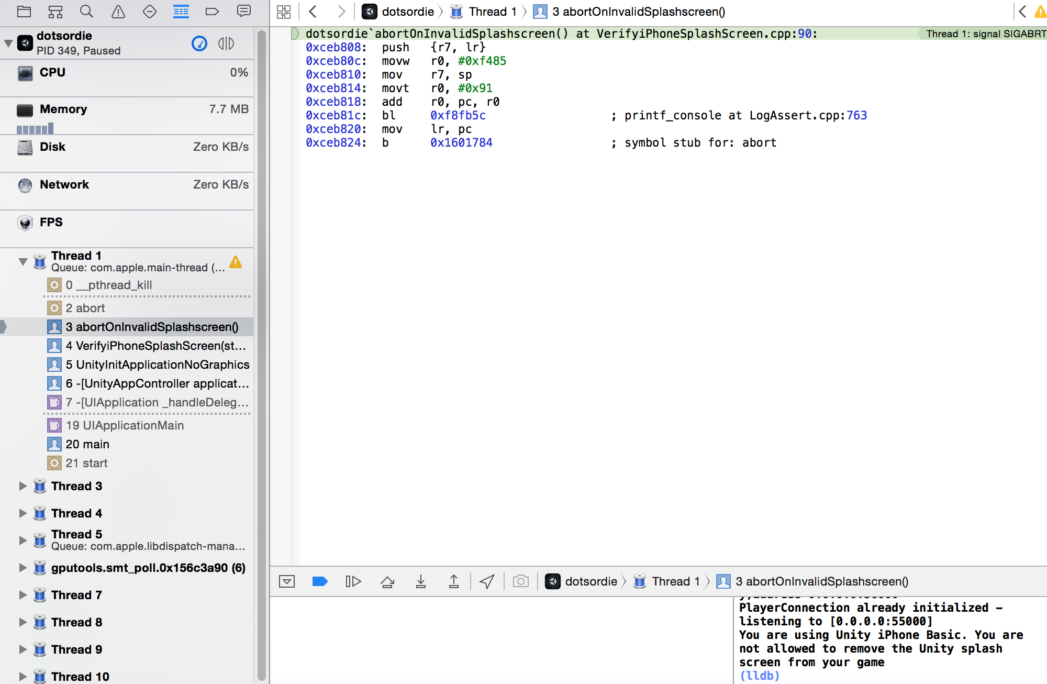Open the related items grid menu
This screenshot has height=684, width=1047.
[x=284, y=12]
